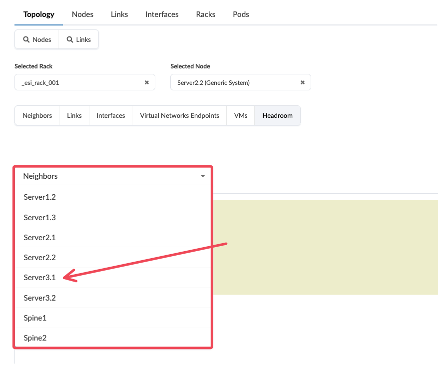
Task: Choose Server3.1 from the list
Action: point(39,278)
